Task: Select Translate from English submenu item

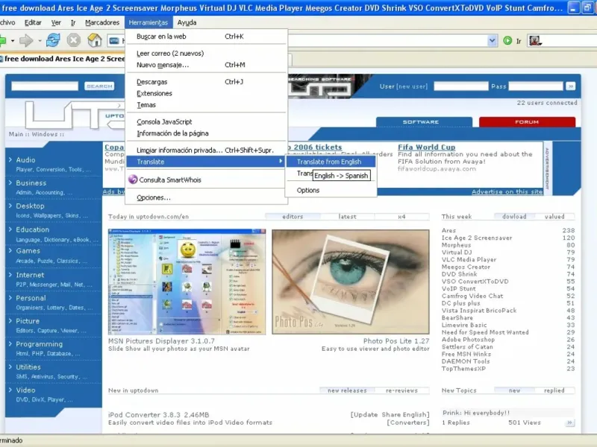Action: pos(331,162)
